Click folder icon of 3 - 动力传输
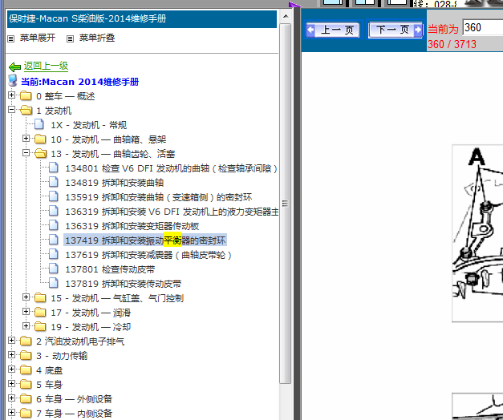The image size is (503, 420). pos(26,355)
